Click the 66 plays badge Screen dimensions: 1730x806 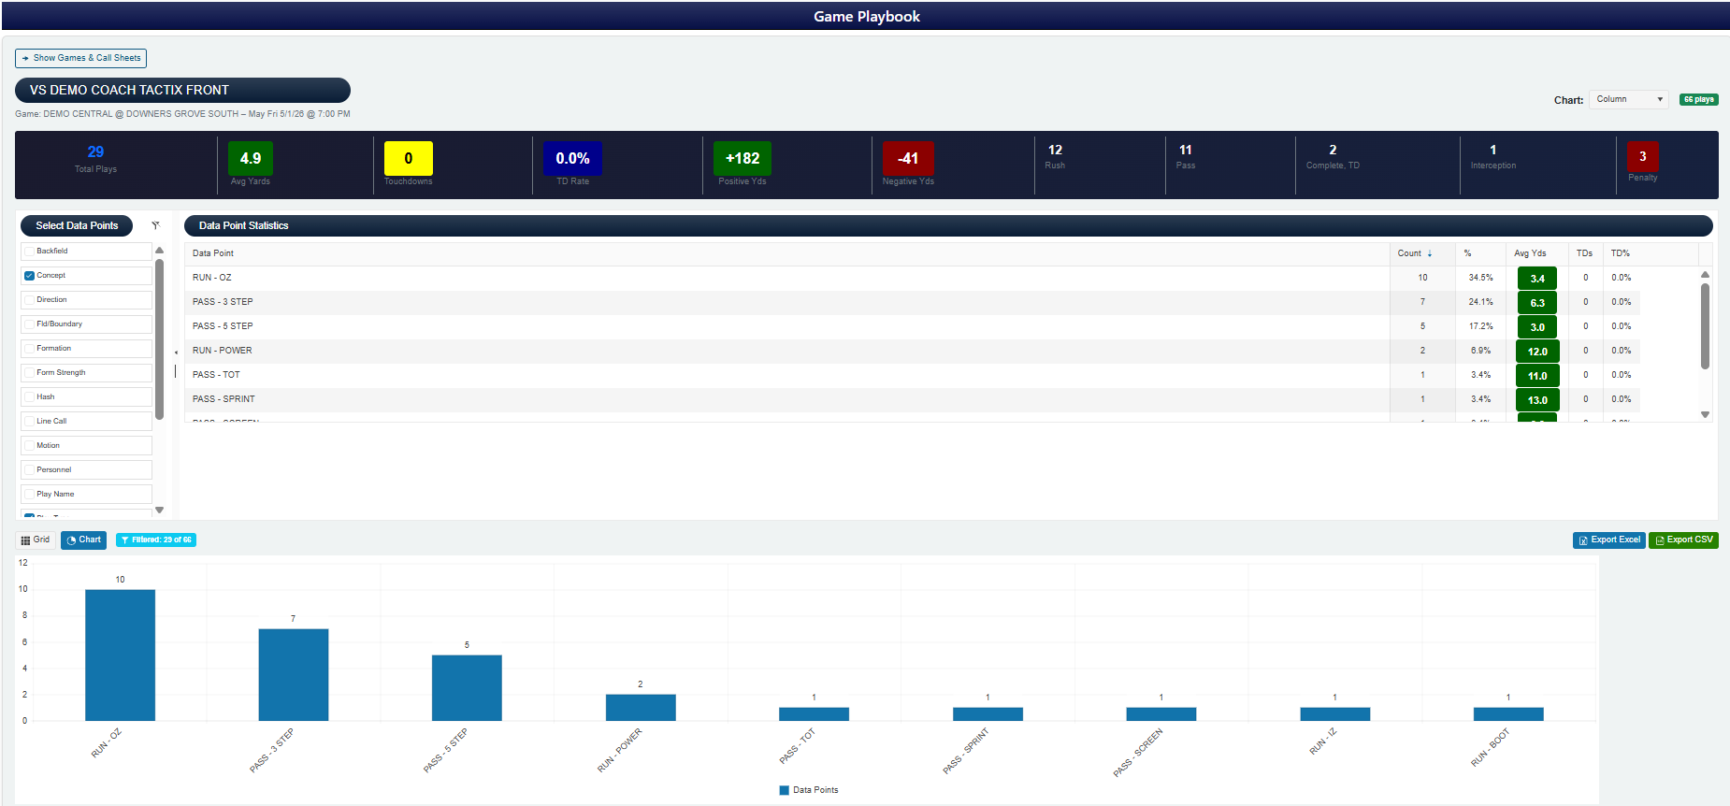[x=1698, y=99]
